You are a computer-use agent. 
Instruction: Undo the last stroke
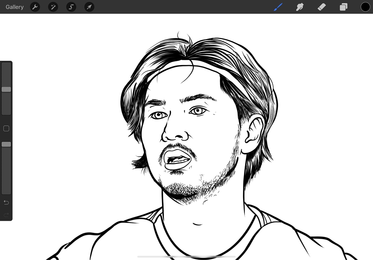point(6,202)
